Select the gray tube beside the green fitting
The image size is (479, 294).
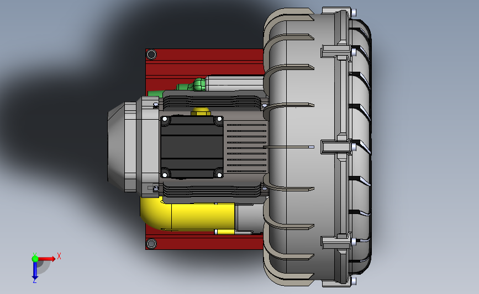tap(234, 83)
